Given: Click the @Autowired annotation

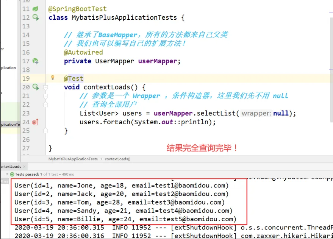Looking at the screenshot, I should 83,52.
